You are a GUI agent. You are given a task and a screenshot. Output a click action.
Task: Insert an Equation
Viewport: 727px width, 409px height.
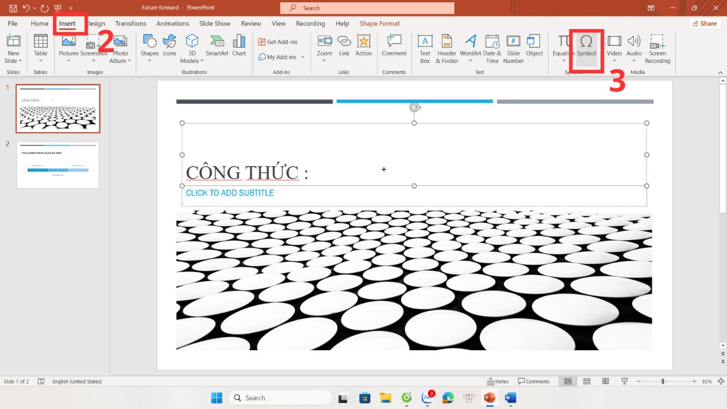click(x=563, y=48)
